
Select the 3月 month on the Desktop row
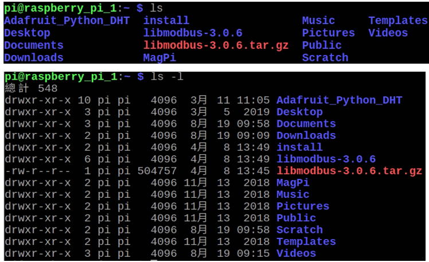(x=198, y=112)
